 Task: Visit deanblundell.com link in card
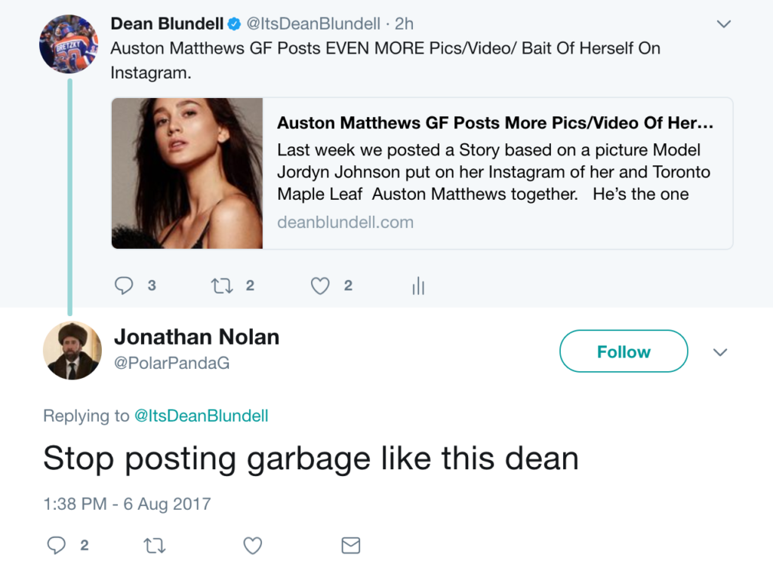tap(345, 223)
